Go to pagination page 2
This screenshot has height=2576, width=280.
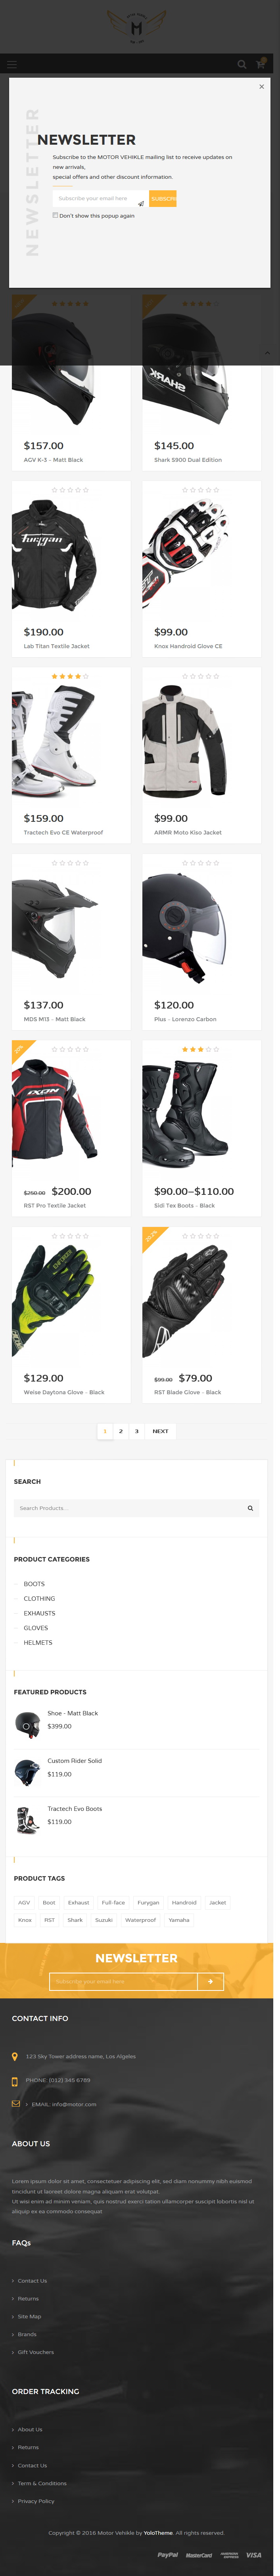coord(121,1431)
